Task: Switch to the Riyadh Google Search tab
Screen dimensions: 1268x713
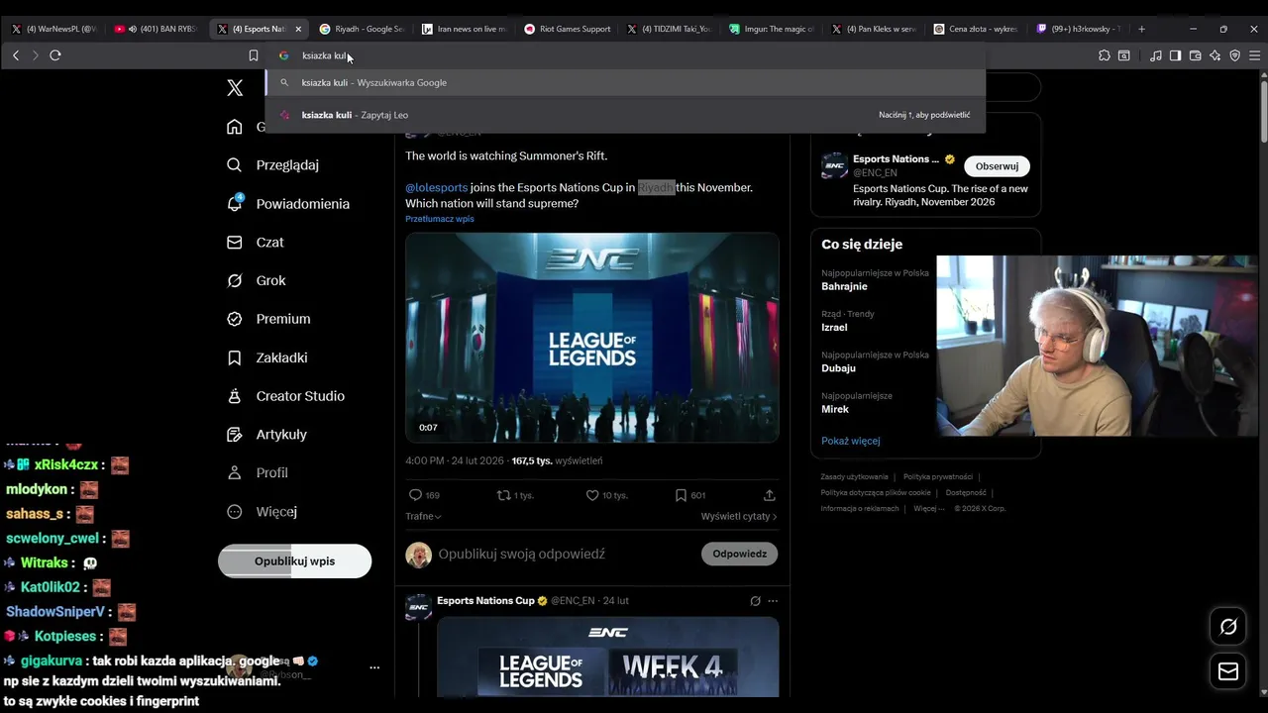Action: [361, 29]
